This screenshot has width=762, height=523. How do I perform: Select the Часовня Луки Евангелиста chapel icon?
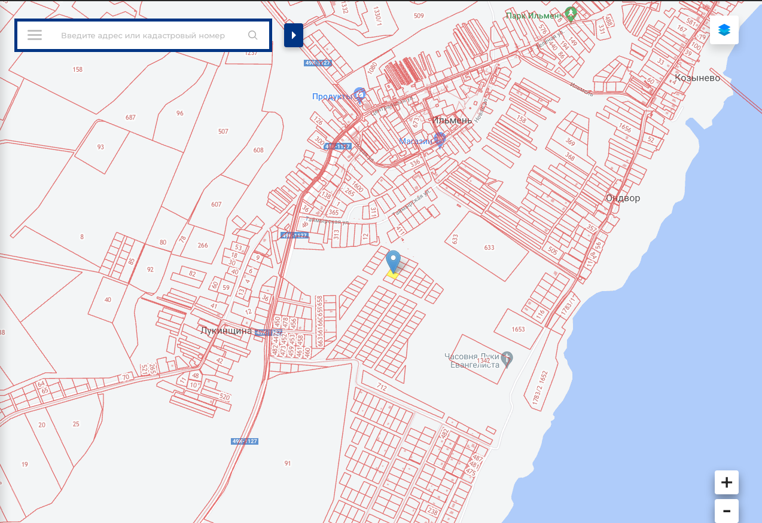507,359
